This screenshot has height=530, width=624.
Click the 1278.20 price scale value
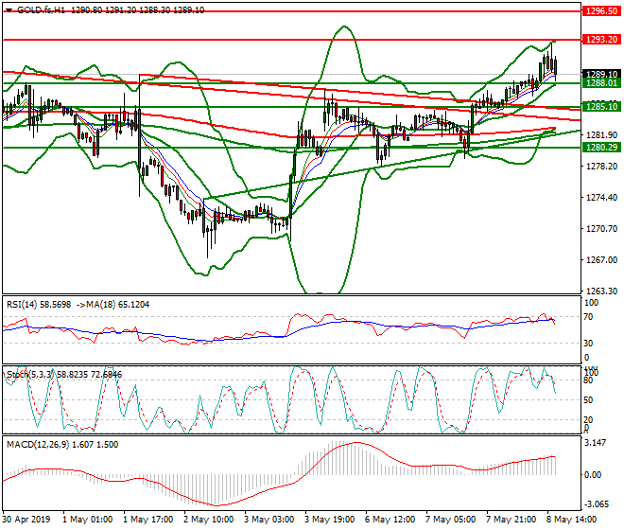tap(601, 167)
